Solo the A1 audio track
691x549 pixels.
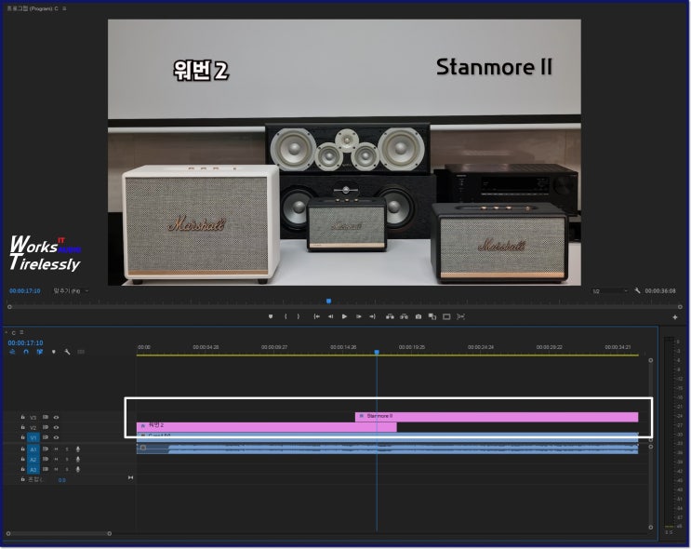tap(67, 449)
